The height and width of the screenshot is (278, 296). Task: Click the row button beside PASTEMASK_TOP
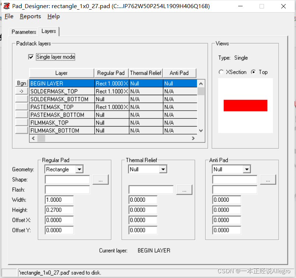[21, 107]
